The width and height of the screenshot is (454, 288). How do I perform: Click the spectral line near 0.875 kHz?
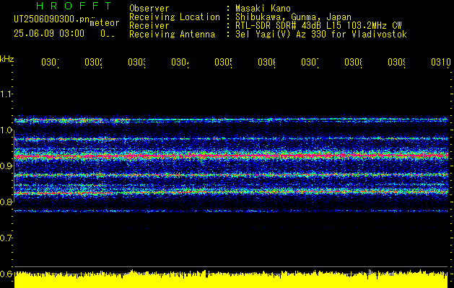[231, 175]
